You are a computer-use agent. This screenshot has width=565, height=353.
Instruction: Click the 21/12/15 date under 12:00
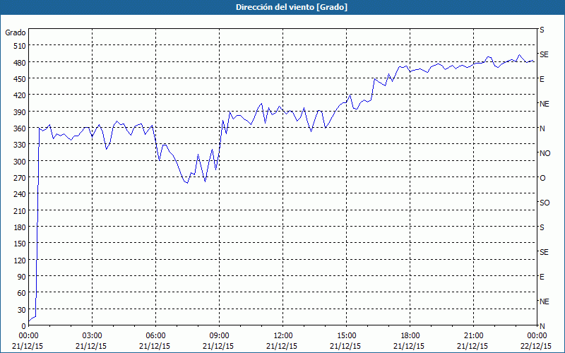coord(282,346)
